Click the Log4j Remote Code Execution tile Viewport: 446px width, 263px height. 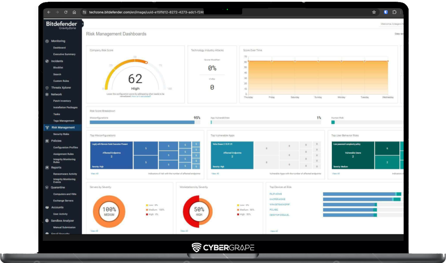111,155
